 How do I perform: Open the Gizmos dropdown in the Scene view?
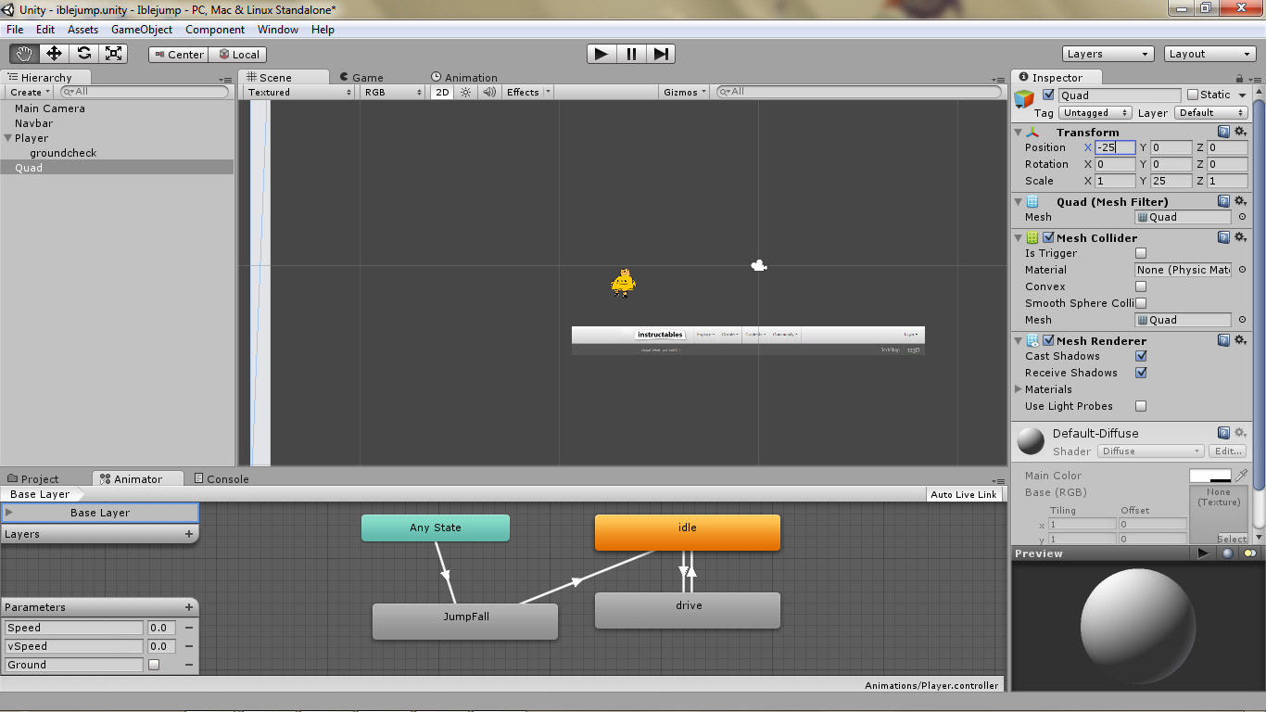pos(683,92)
